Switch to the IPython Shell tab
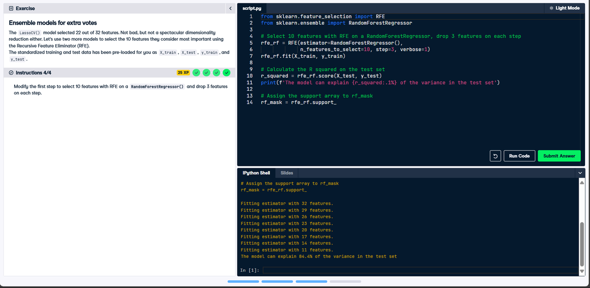Viewport: 590px width, 288px height. click(256, 173)
